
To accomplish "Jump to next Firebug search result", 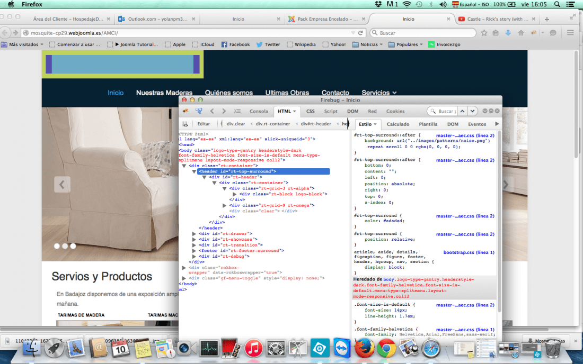I will pos(472,111).
